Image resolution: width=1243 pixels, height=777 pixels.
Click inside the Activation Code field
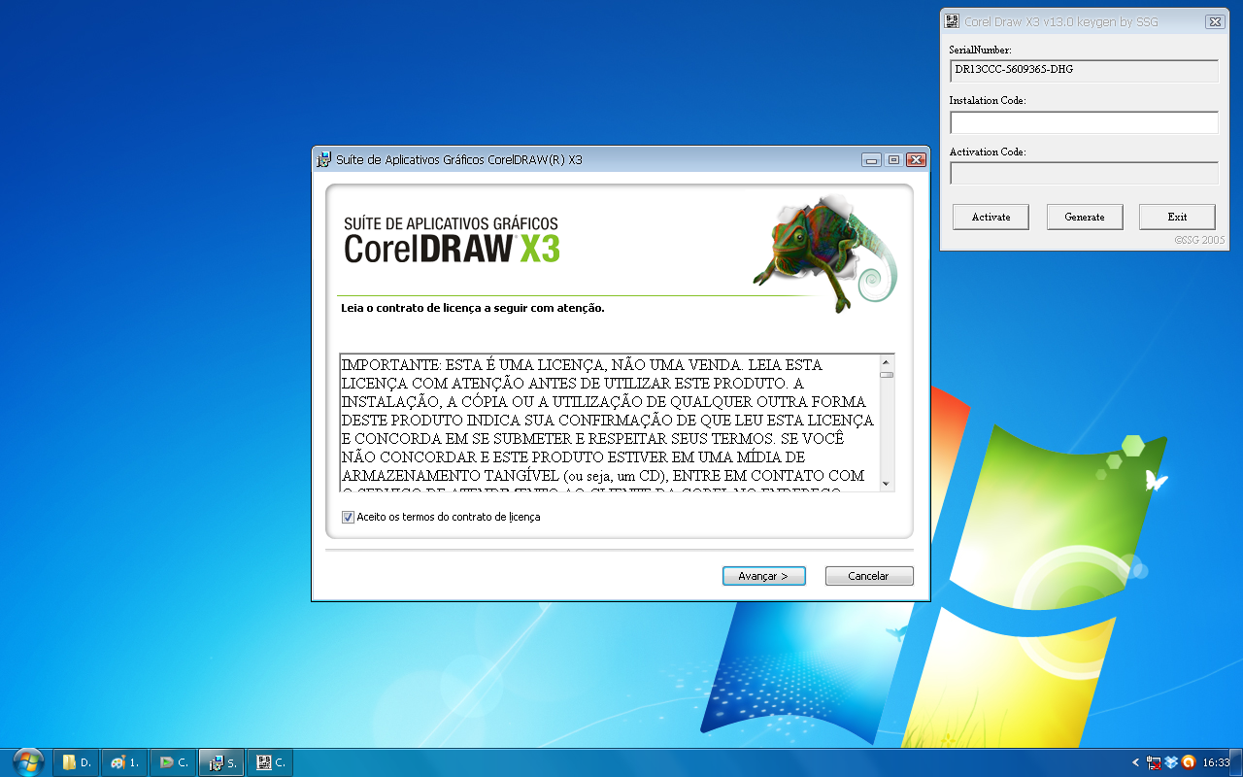1083,173
